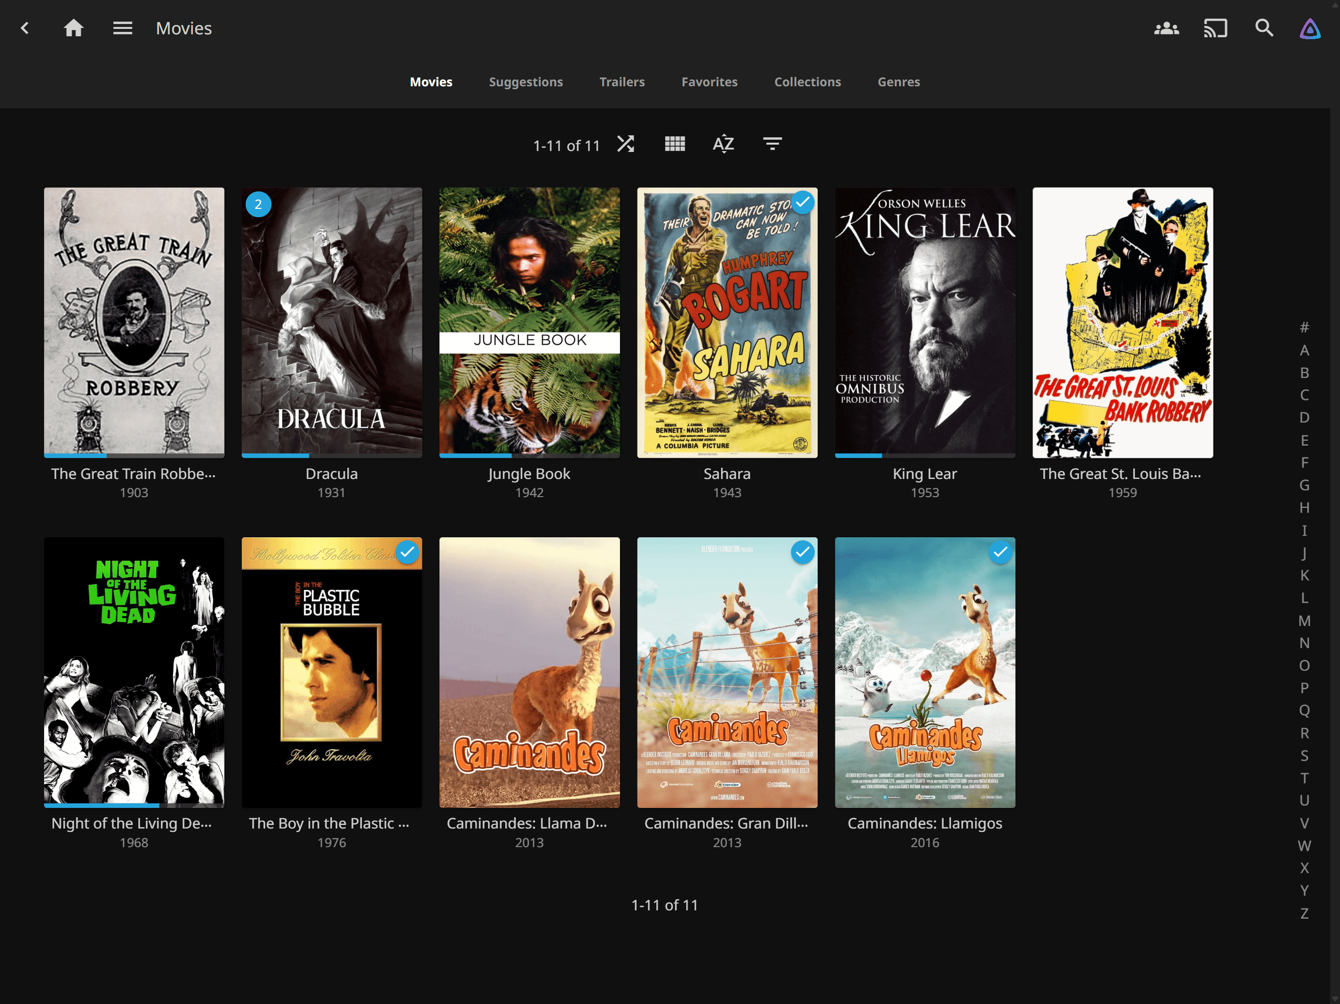Click the Cast to device icon

1215,28
